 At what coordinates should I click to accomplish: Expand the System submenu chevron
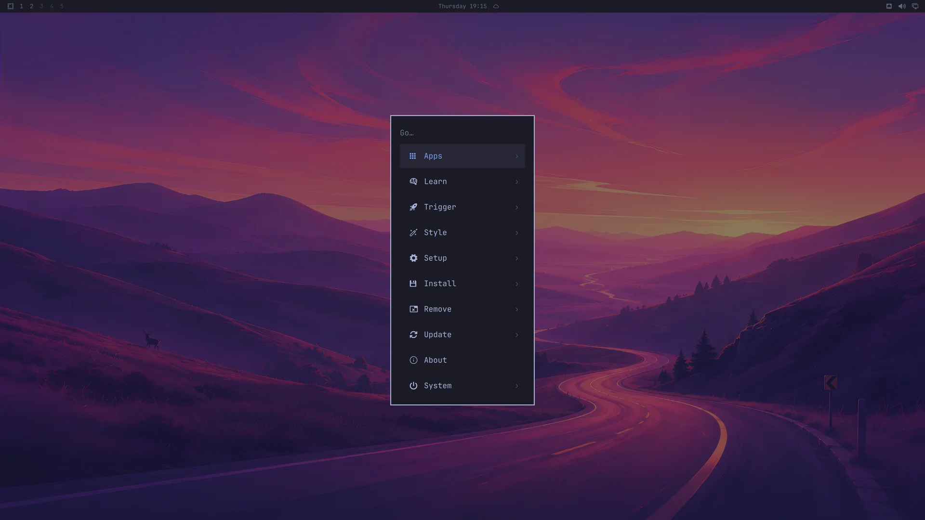click(517, 386)
